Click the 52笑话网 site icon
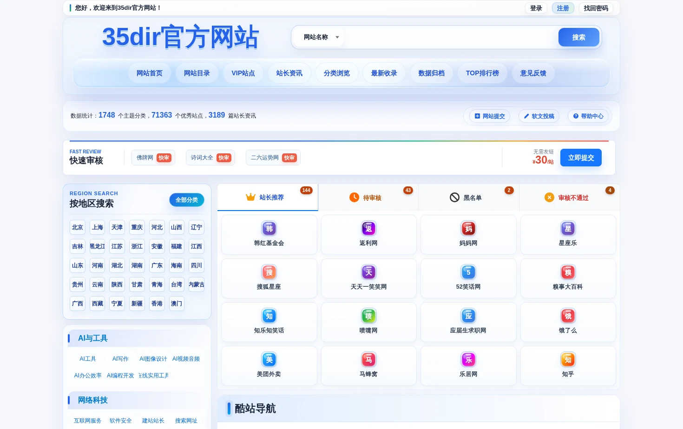 pyautogui.click(x=468, y=272)
